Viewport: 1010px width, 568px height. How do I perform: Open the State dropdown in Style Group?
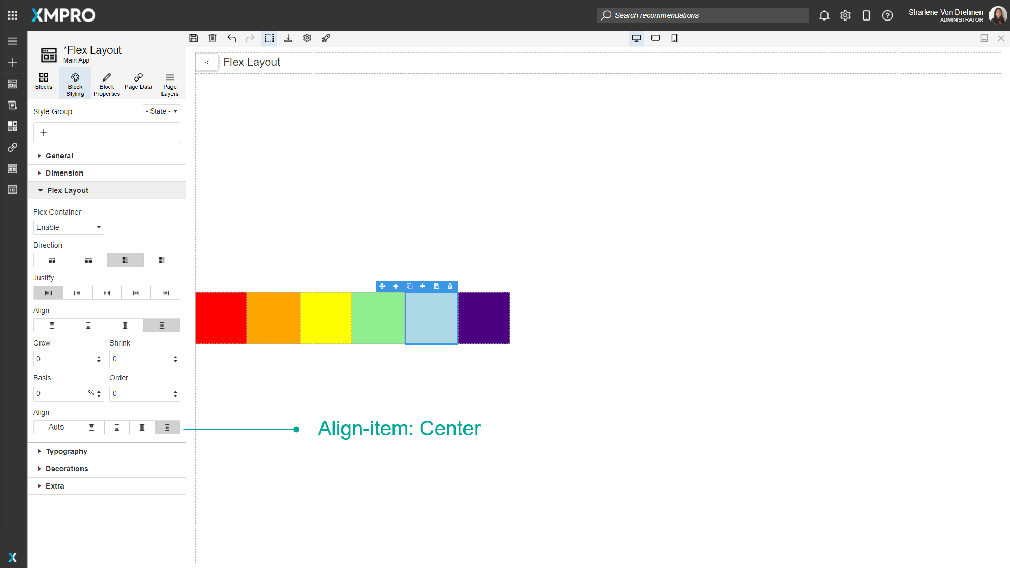pyautogui.click(x=161, y=111)
